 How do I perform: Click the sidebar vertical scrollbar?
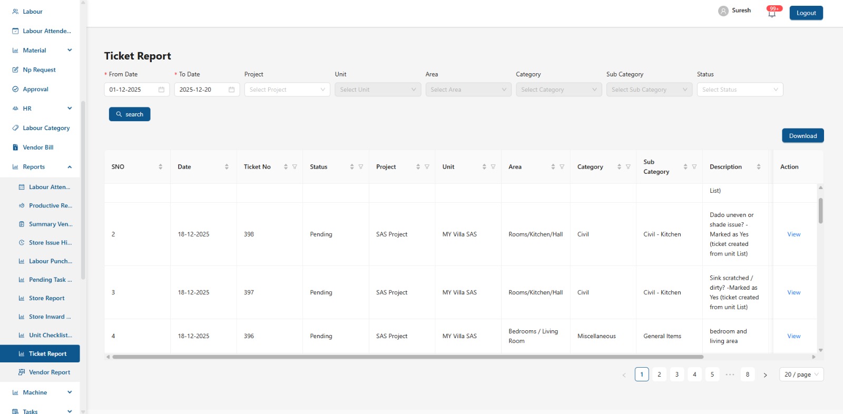click(83, 190)
